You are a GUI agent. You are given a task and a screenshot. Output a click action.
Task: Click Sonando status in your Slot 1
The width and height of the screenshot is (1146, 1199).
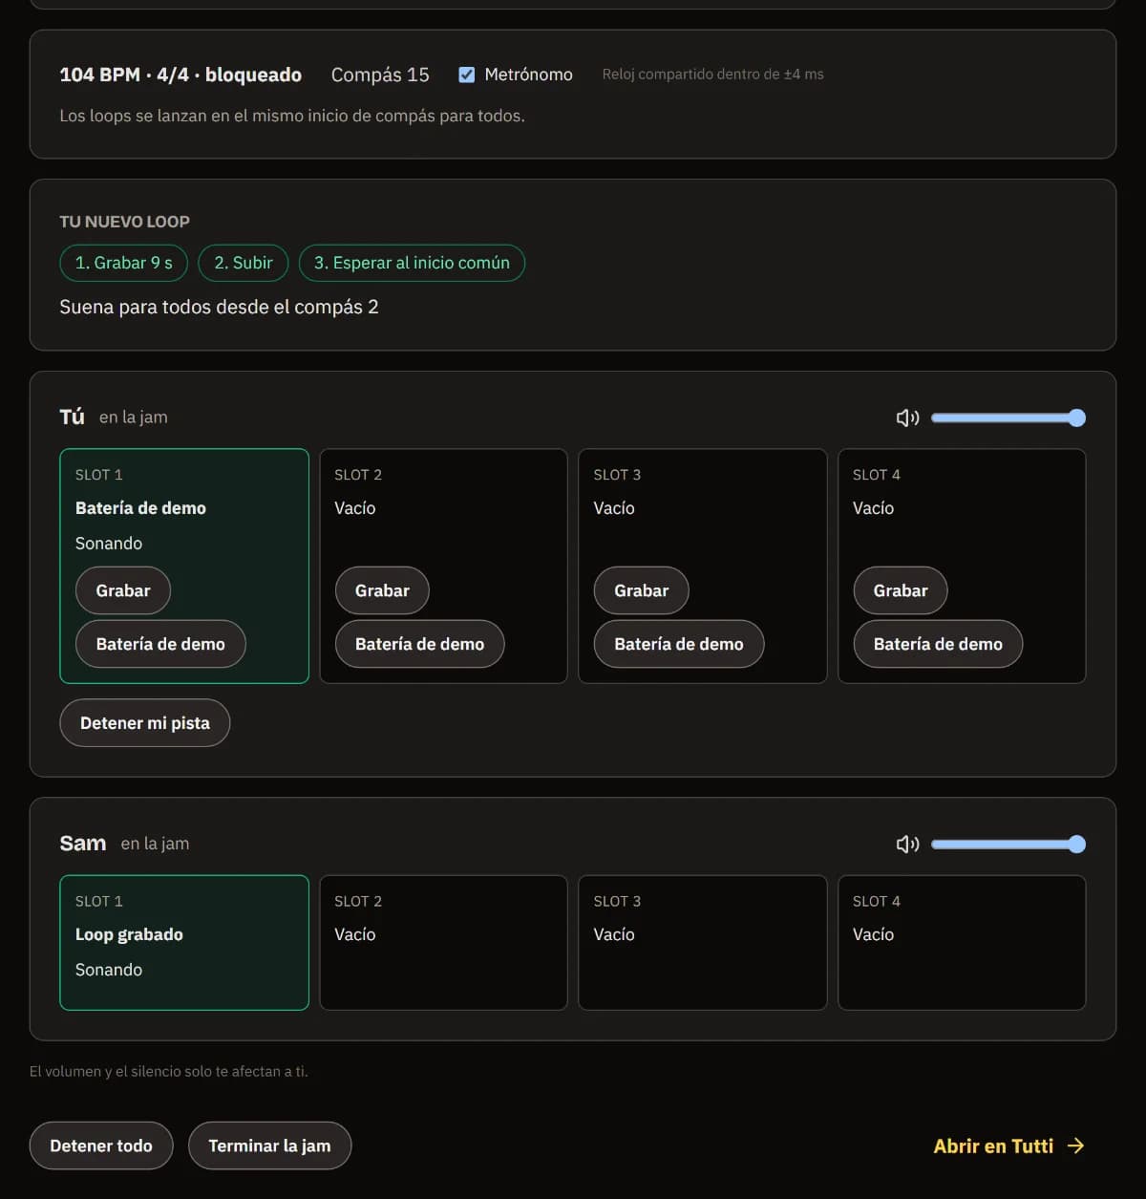tap(109, 544)
